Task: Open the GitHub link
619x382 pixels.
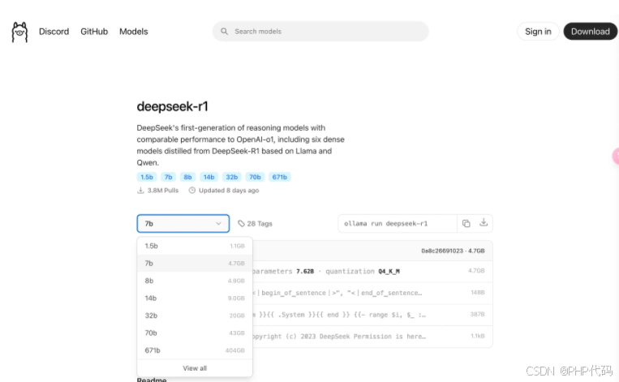Action: click(x=94, y=32)
